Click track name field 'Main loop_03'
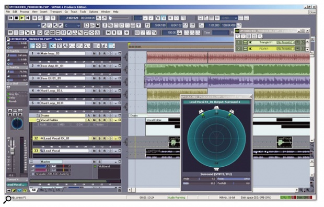This screenshot has height=207, width=324. point(63,53)
